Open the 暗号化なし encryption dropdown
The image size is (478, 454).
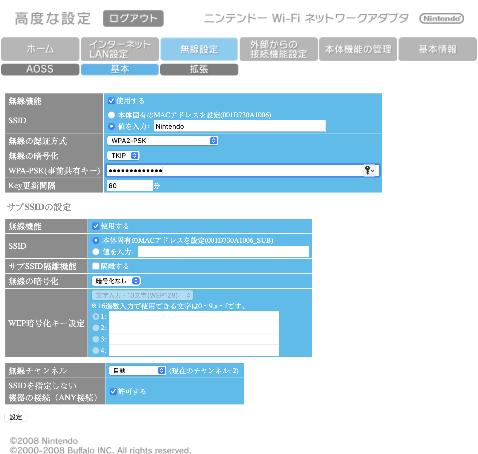point(116,281)
